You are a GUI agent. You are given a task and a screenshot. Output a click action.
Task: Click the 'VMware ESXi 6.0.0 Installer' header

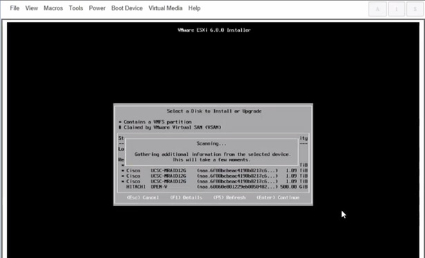214,30
